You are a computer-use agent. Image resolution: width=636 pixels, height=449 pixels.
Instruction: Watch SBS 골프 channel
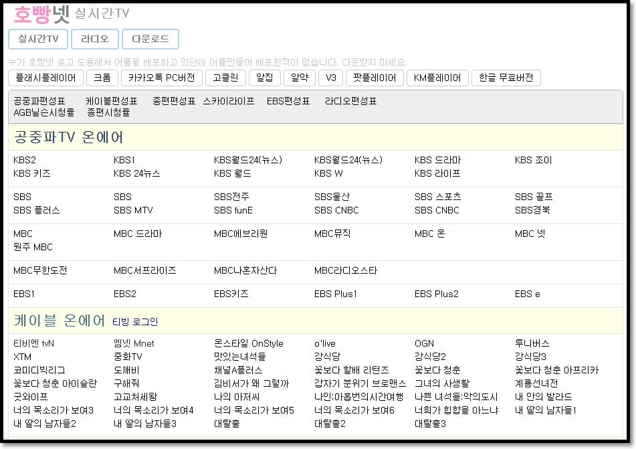(x=534, y=197)
